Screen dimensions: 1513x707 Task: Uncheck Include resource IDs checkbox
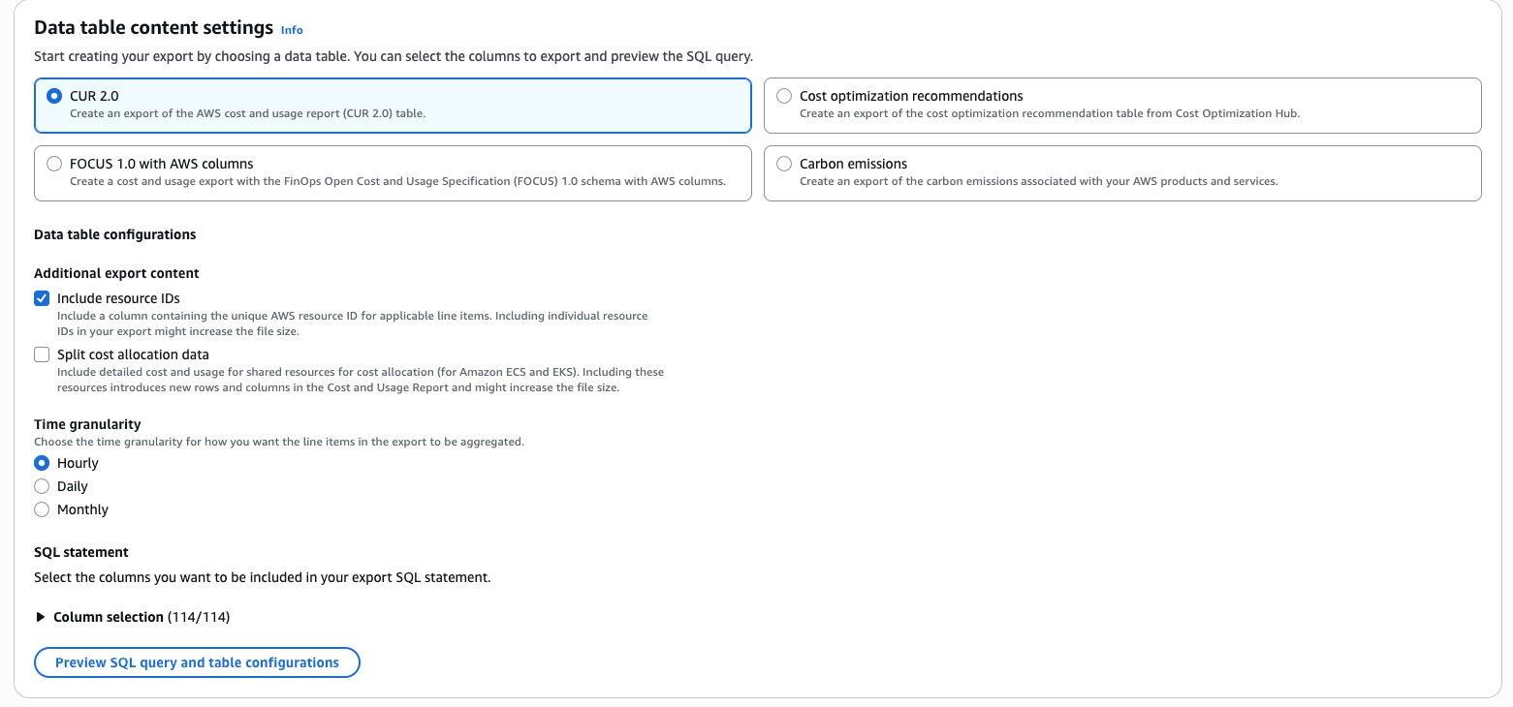42,298
